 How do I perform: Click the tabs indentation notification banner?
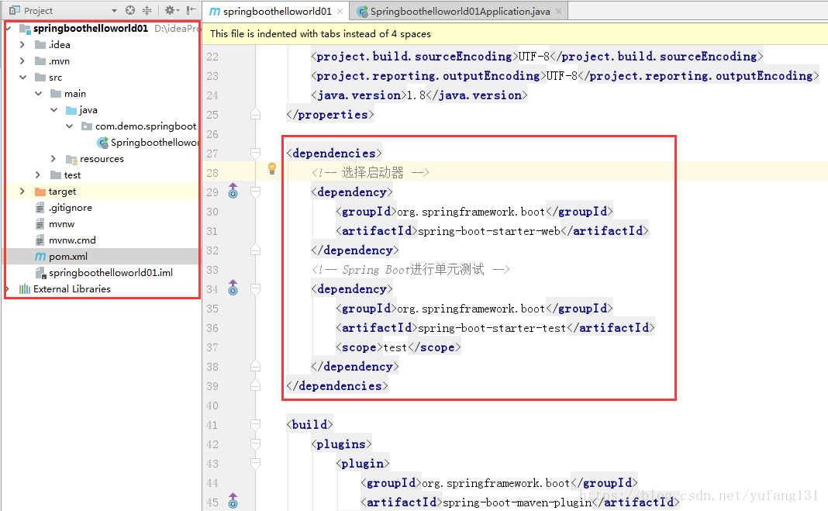[515, 34]
